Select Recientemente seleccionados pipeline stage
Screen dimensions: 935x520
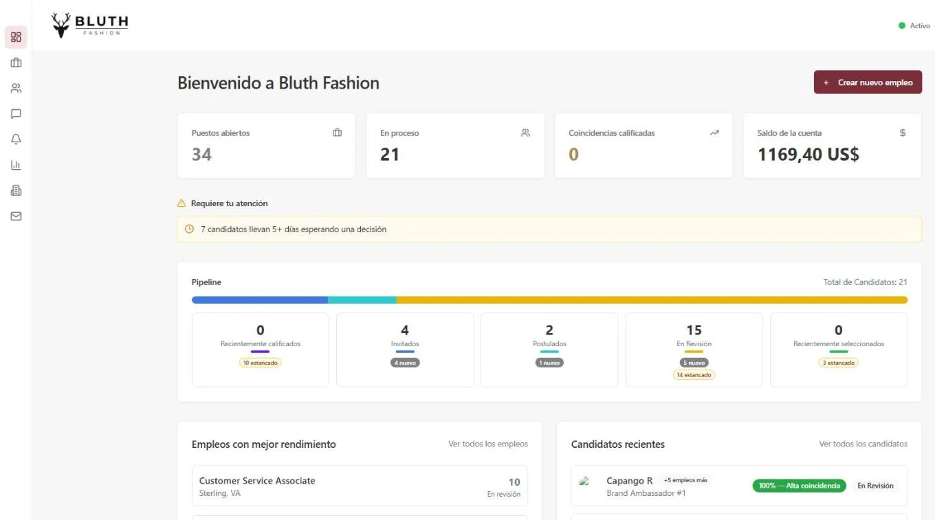[839, 350]
